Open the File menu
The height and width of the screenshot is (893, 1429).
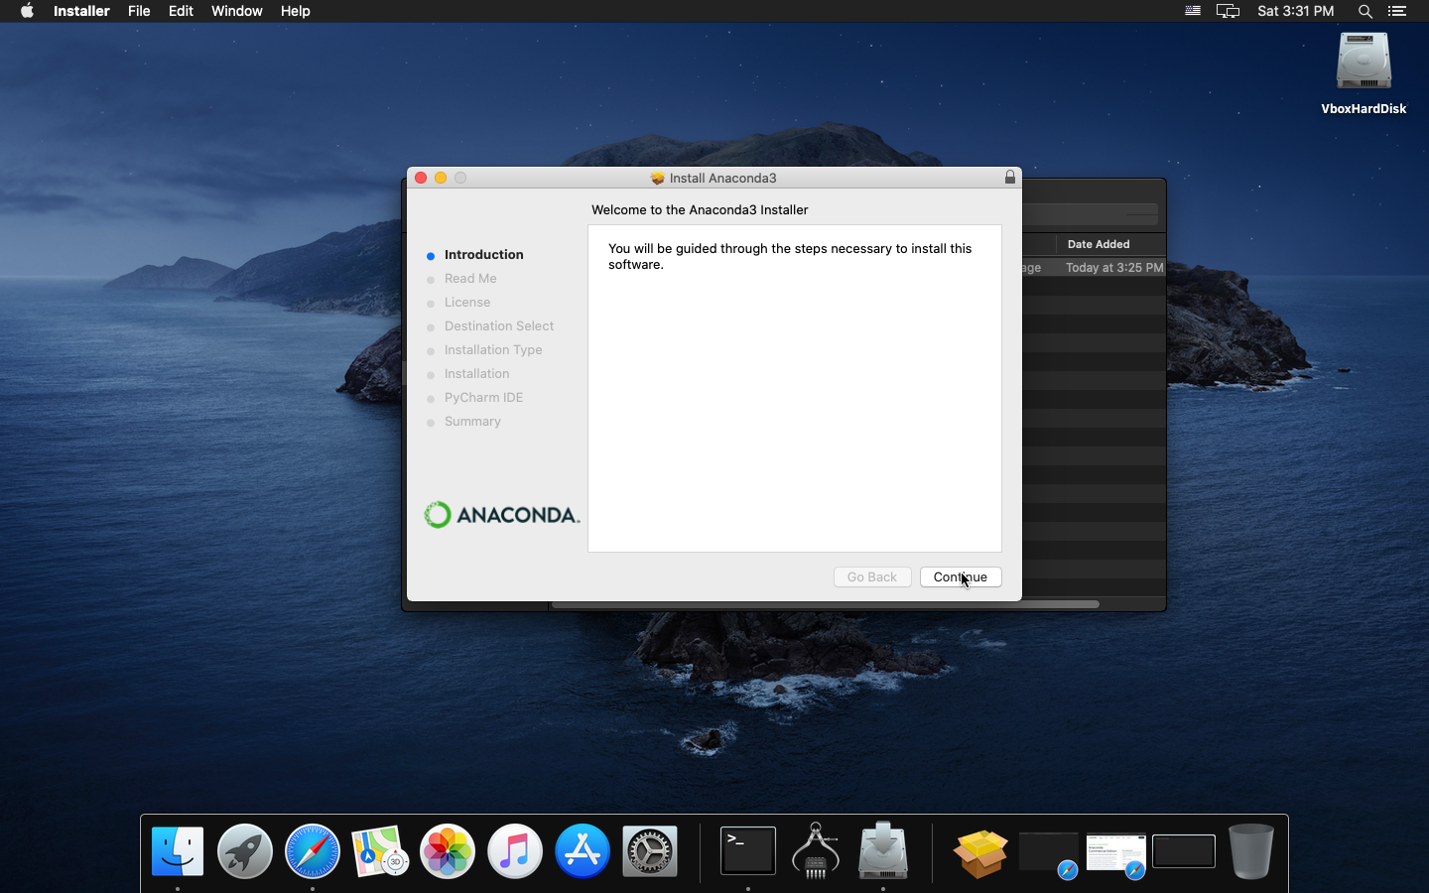pyautogui.click(x=139, y=11)
